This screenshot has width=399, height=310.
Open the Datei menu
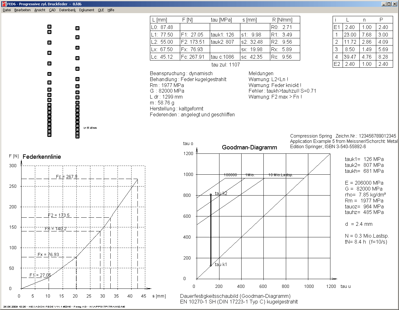(7, 10)
